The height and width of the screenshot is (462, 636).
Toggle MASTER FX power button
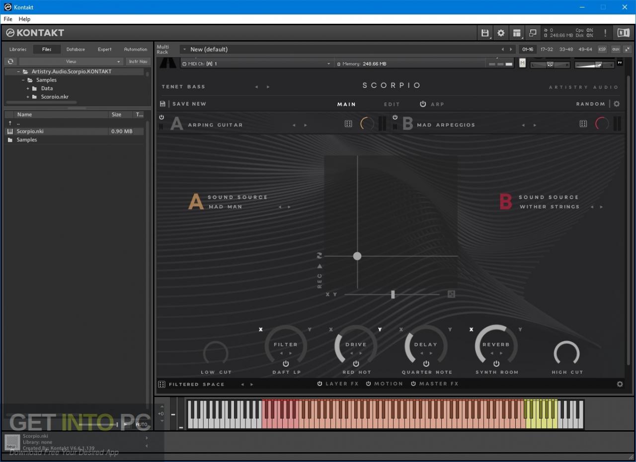(413, 384)
